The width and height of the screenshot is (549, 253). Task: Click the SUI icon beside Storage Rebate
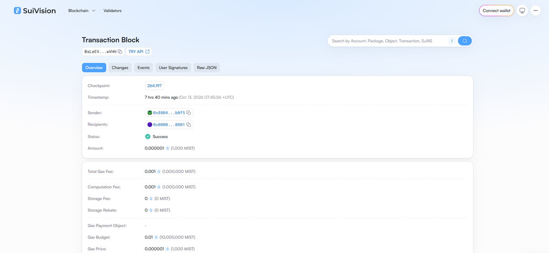pos(151,210)
